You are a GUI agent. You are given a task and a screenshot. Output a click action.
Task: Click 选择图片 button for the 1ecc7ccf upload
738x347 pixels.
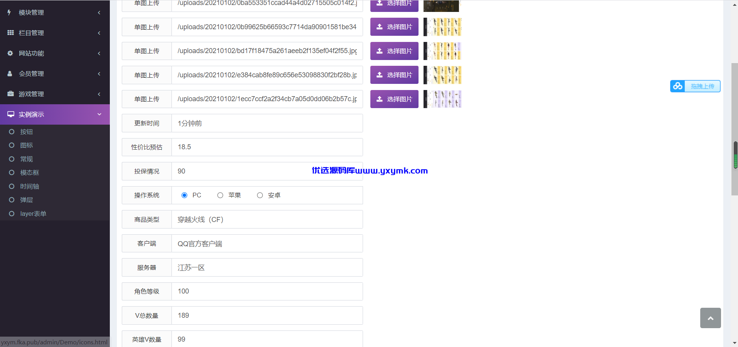[394, 99]
